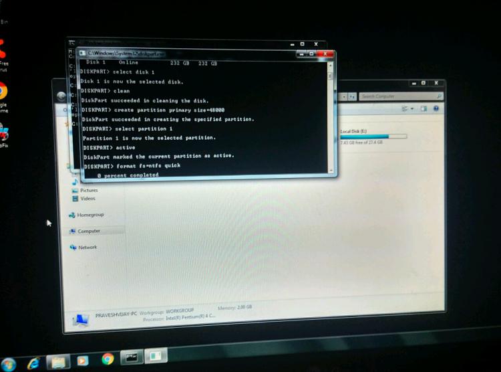The image size is (501, 372).
Task: Click the diskpart vertical scrollbar thumb
Action: (x=330, y=76)
